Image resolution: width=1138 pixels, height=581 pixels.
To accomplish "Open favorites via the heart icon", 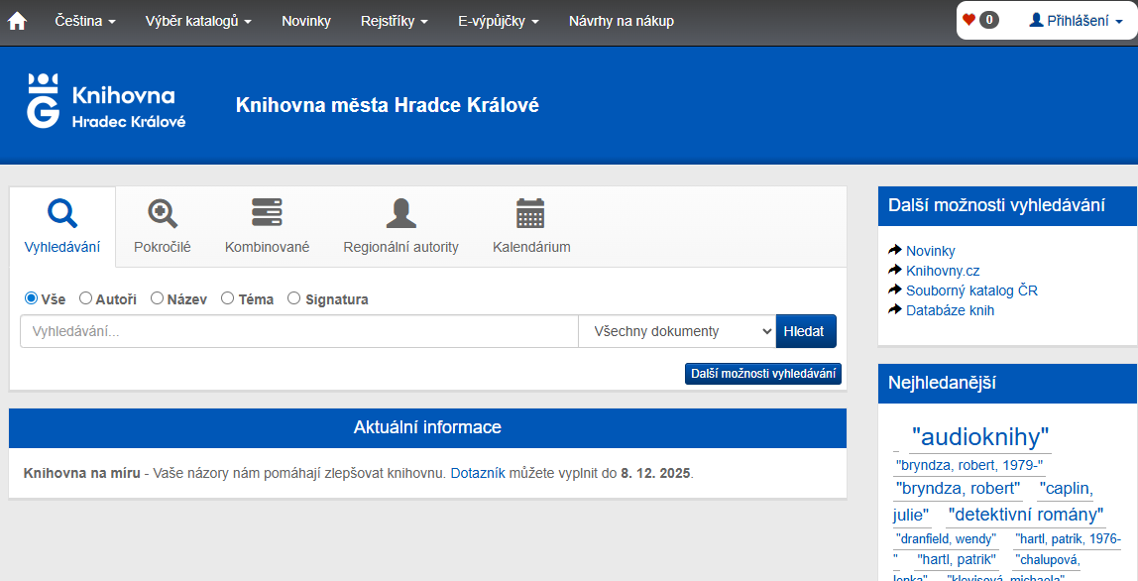I will click(x=969, y=20).
